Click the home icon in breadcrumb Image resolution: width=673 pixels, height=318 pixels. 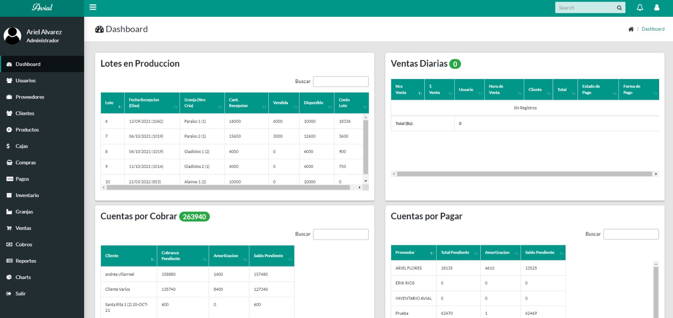(631, 29)
